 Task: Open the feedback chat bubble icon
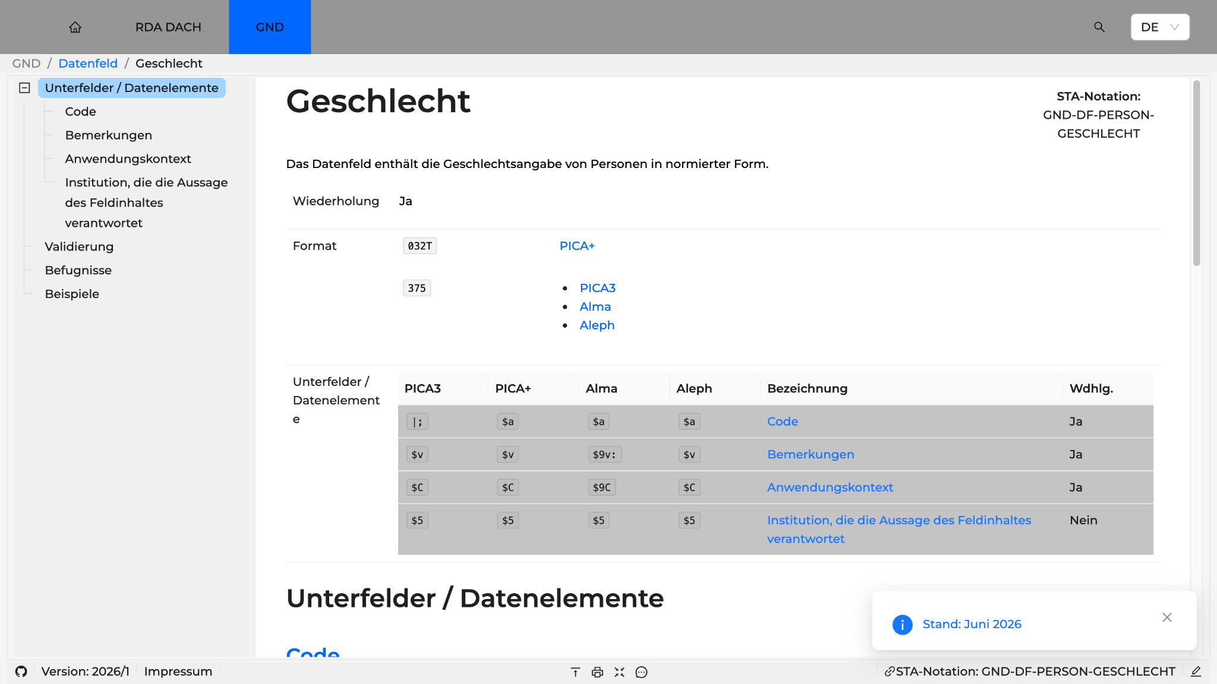641,672
